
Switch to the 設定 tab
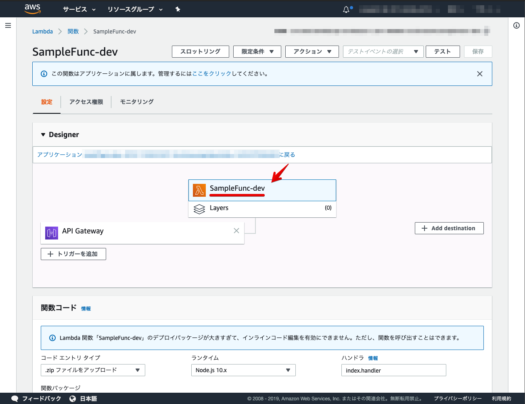(47, 102)
